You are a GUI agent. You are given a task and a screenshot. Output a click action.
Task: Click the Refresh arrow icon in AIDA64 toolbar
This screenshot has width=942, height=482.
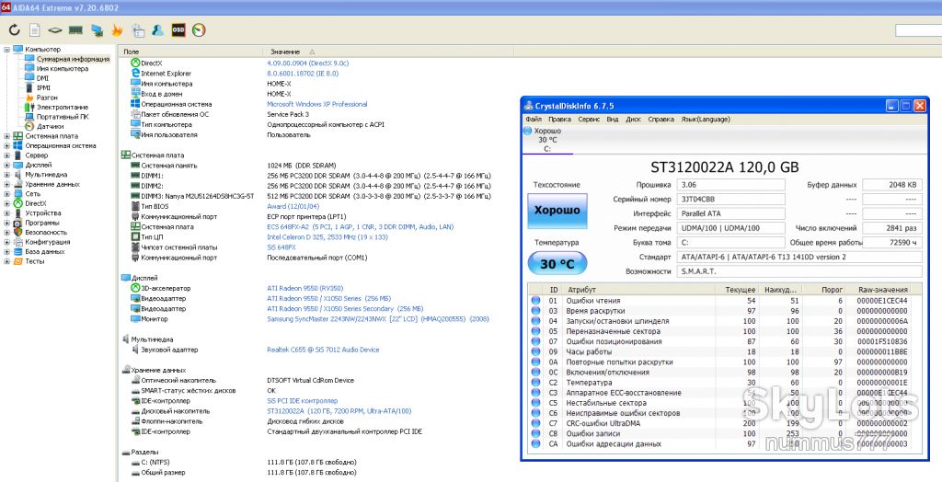(x=15, y=30)
